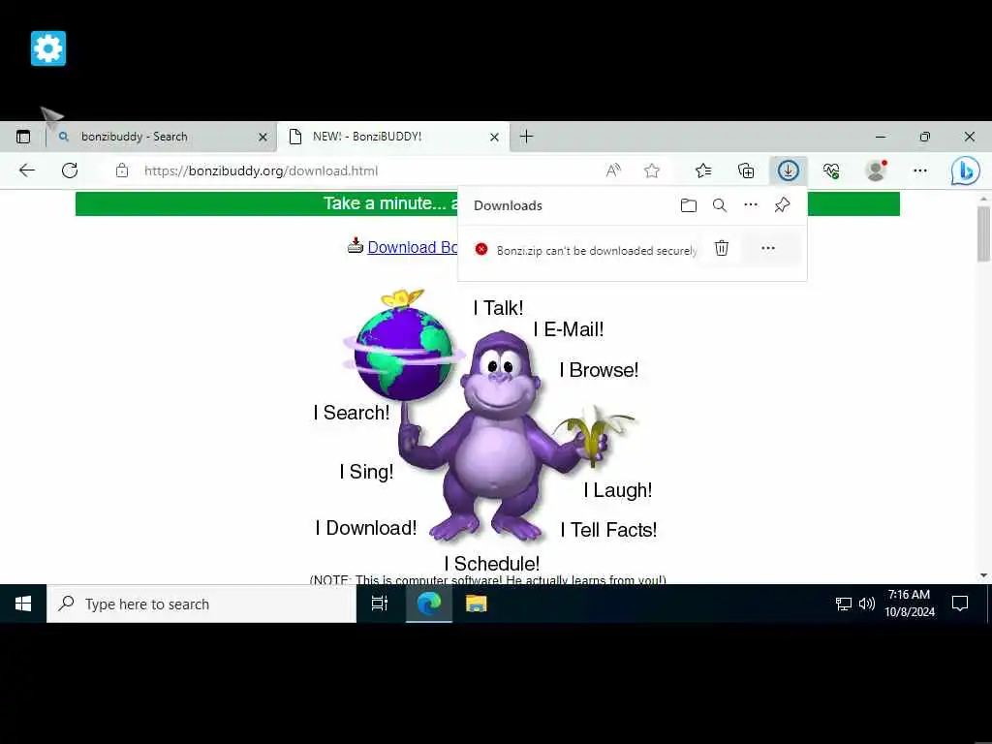Image resolution: width=992 pixels, height=744 pixels.
Task: Click the Download Bonzi link
Action: click(413, 247)
